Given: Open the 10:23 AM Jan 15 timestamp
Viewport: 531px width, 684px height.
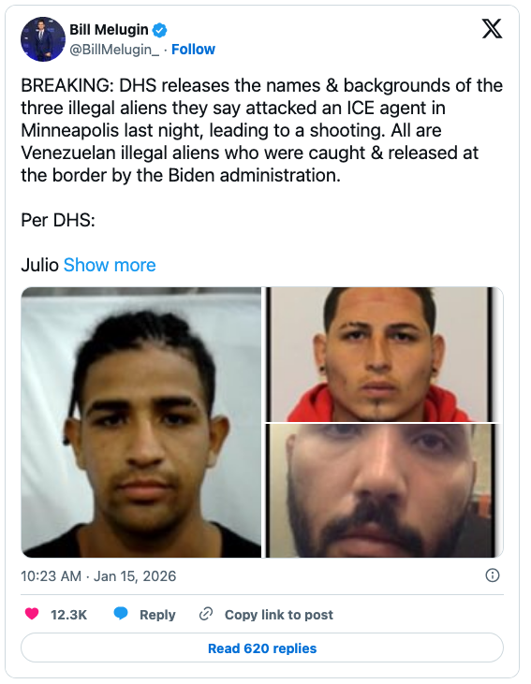Looking at the screenshot, I should (98, 575).
